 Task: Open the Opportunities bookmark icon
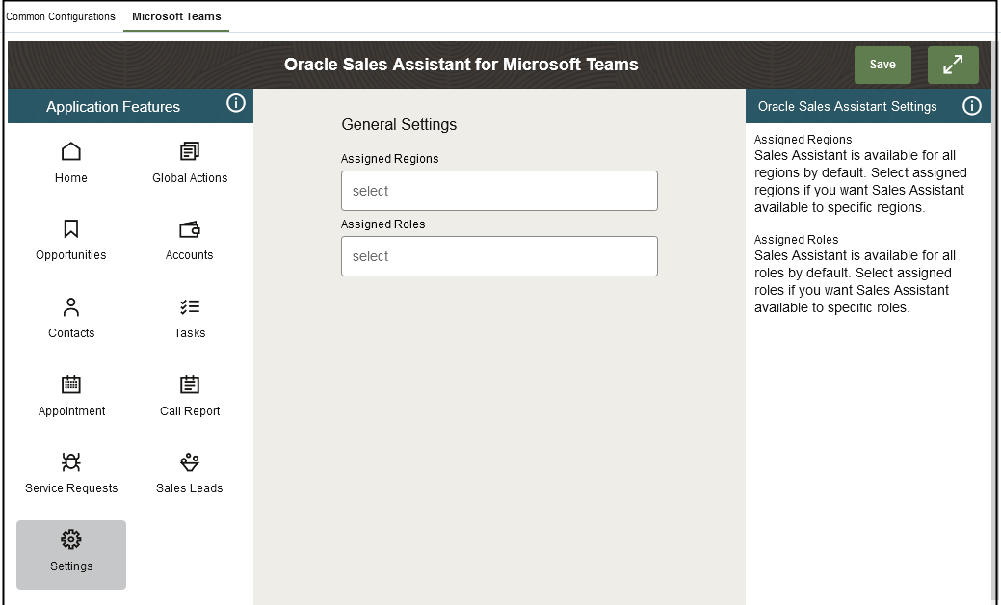coord(71,228)
